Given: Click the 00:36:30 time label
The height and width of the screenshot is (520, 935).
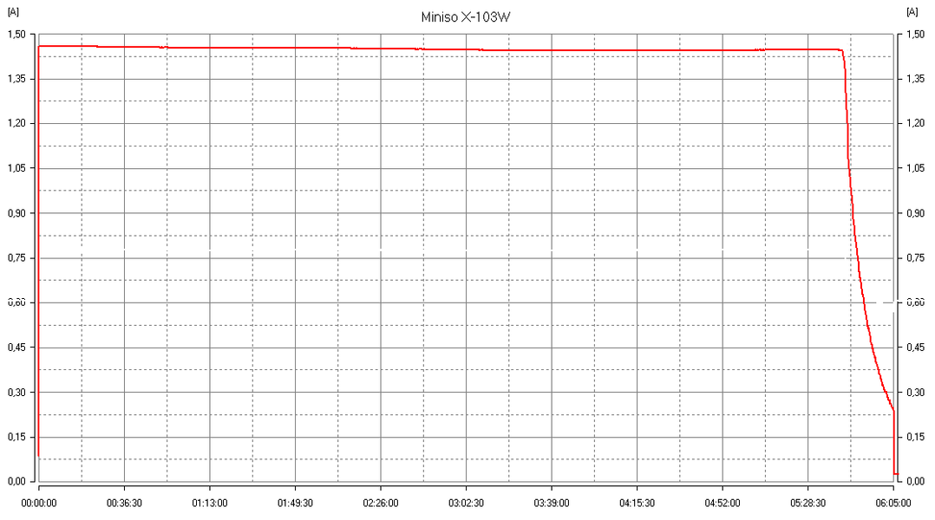Looking at the screenshot, I should (124, 504).
